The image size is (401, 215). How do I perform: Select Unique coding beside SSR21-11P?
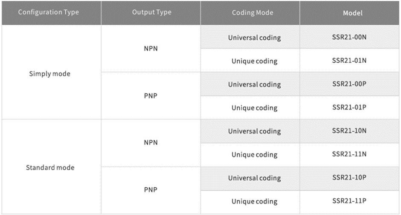[254, 201]
